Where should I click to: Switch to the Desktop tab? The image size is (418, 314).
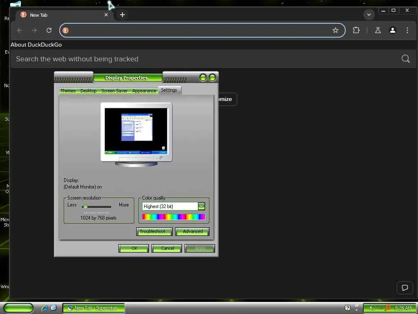point(89,91)
